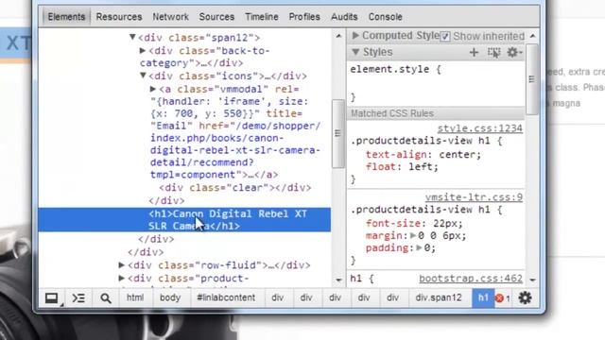Click the closing div tag below icons content

166,201
